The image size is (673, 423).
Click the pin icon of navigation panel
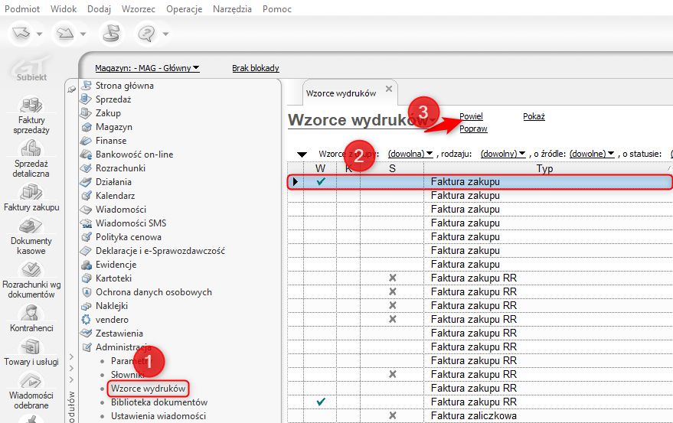pos(72,89)
